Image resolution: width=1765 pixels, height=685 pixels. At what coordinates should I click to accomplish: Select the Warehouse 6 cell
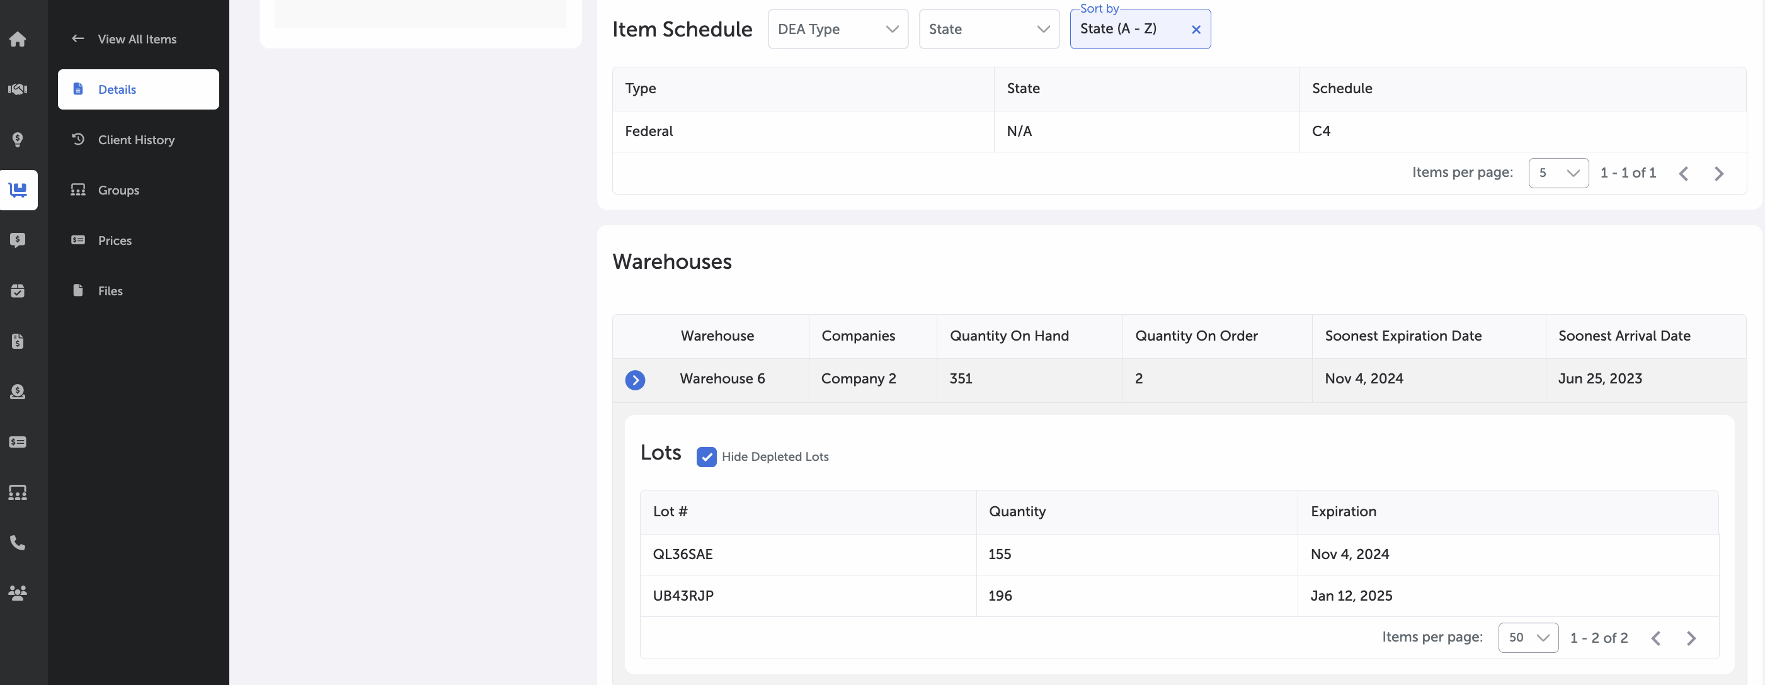722,379
